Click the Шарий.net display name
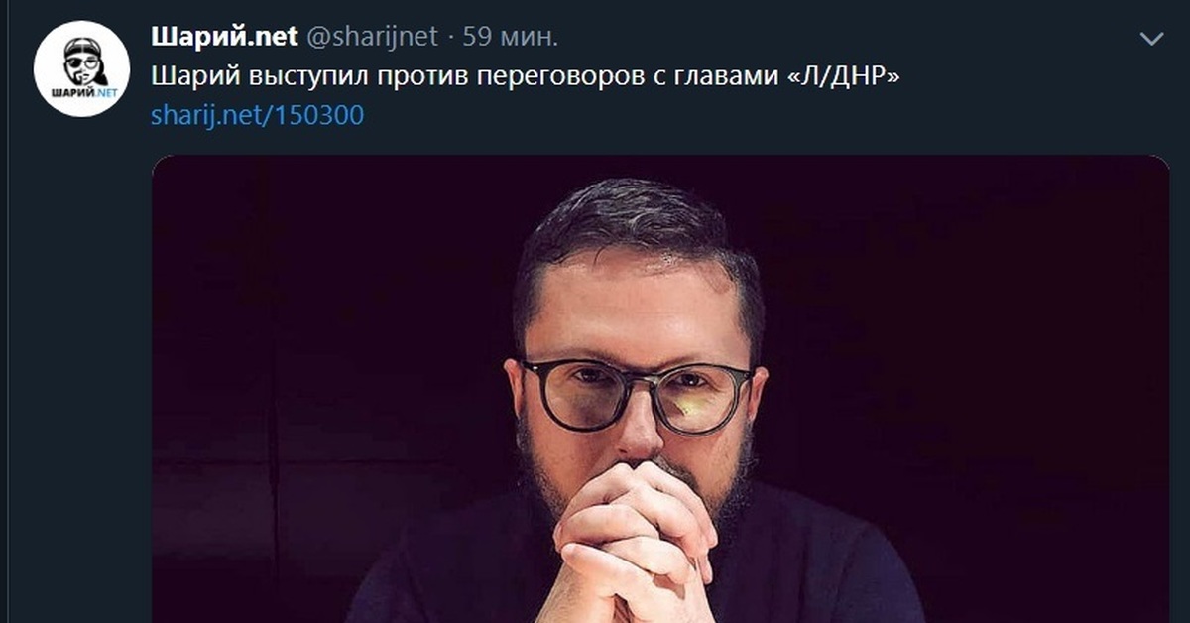Screen dimensions: 1190x623 [x=225, y=38]
